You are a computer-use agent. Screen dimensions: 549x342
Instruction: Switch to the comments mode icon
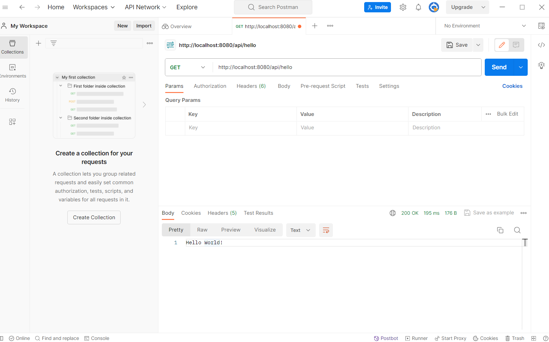(516, 45)
